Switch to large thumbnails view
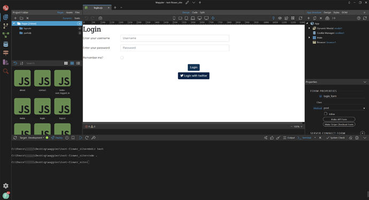This screenshot has height=200, width=369. [66, 63]
